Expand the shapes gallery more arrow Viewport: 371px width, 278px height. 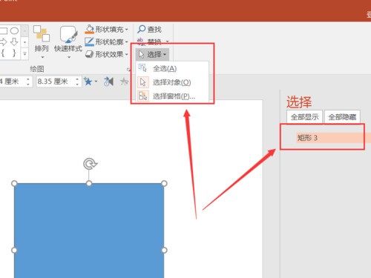[24, 53]
